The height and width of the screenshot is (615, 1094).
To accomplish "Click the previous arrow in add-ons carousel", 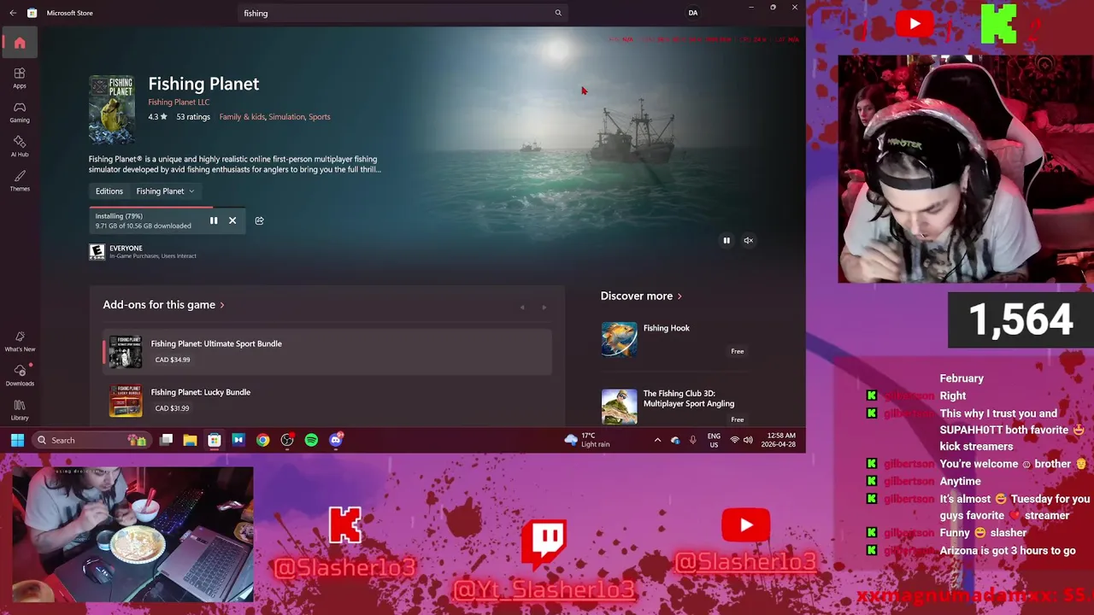I will click(x=522, y=307).
